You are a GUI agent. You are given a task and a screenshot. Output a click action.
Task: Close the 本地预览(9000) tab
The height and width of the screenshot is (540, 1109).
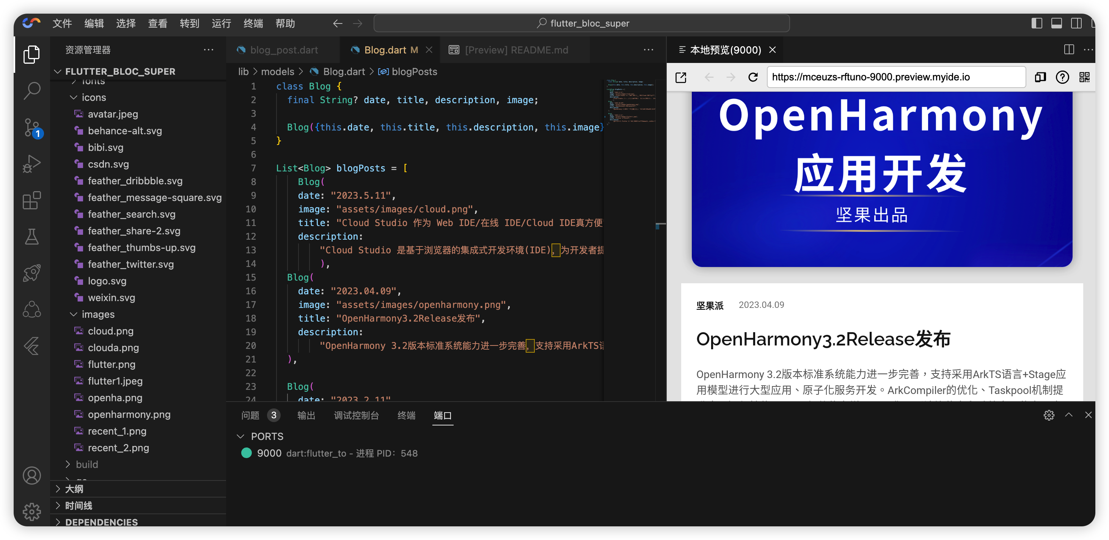pos(772,50)
